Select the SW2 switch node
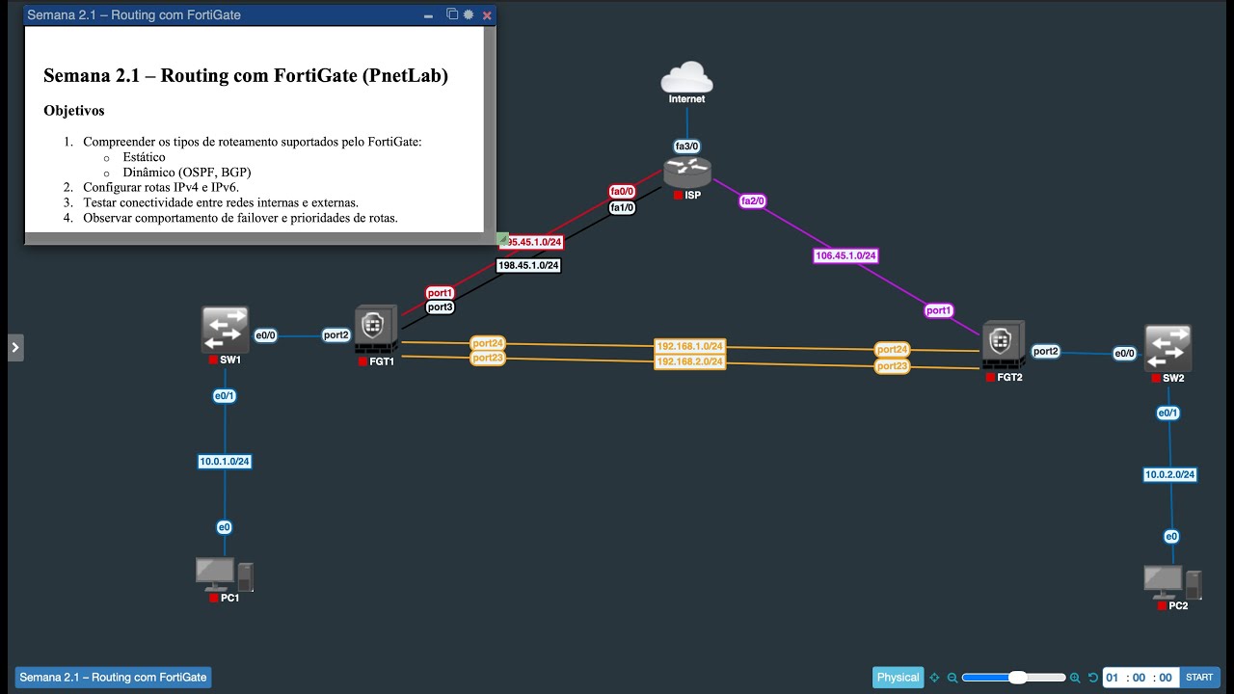 point(1168,348)
